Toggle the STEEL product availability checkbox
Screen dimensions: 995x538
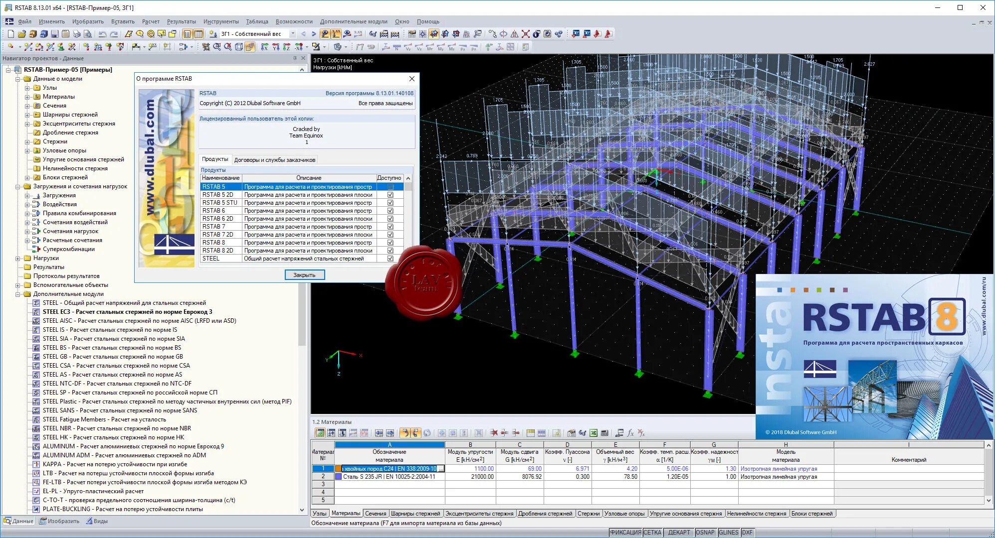point(391,259)
